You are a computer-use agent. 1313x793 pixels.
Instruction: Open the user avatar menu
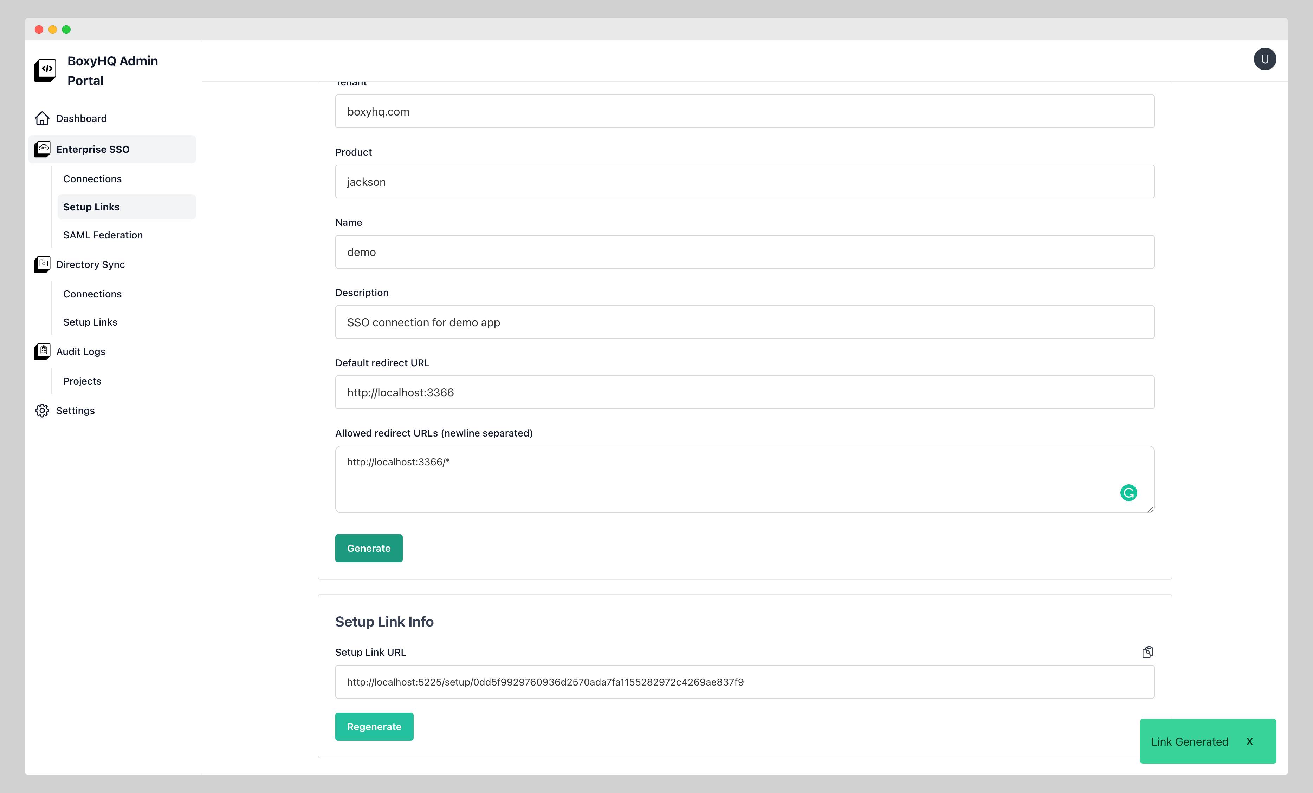click(x=1266, y=59)
